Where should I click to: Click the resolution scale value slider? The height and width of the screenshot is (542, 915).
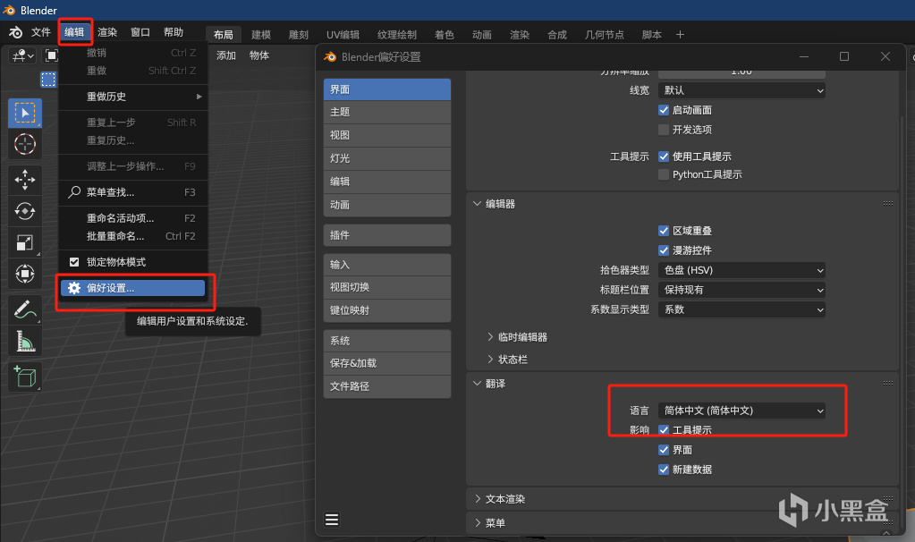pyautogui.click(x=741, y=72)
